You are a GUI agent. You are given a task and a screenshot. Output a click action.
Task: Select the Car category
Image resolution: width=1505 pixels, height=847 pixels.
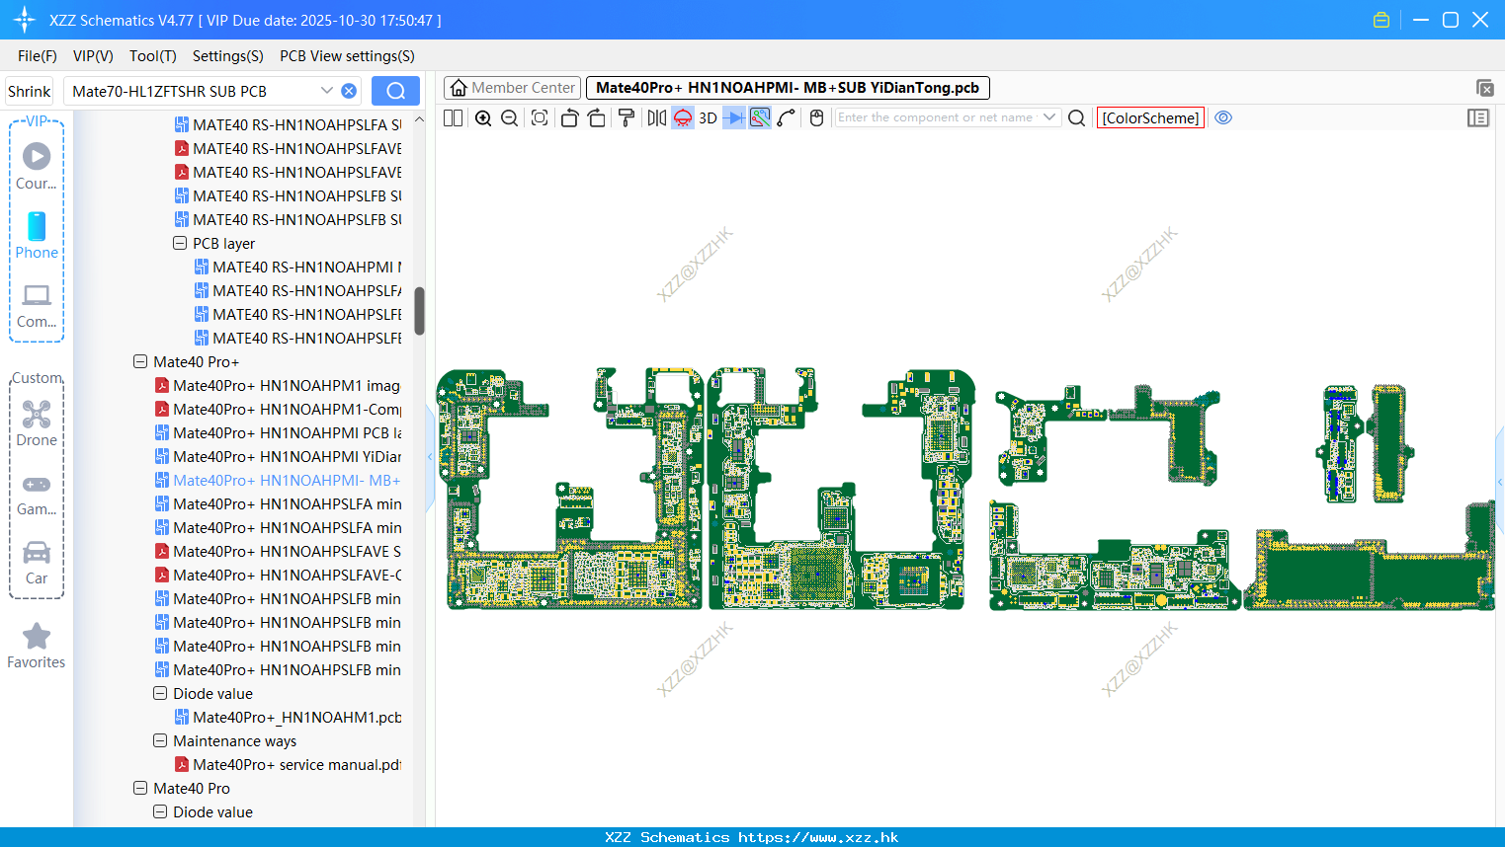click(37, 563)
